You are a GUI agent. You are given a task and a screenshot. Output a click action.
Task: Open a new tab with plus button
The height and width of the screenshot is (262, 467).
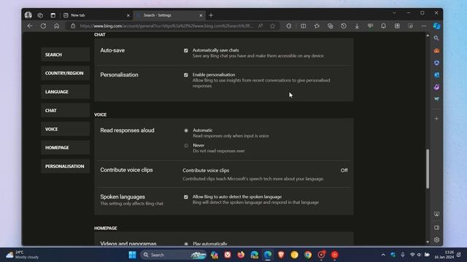tap(211, 15)
